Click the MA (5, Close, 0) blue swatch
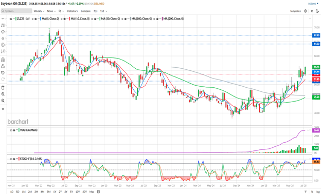 coord(41,19)
